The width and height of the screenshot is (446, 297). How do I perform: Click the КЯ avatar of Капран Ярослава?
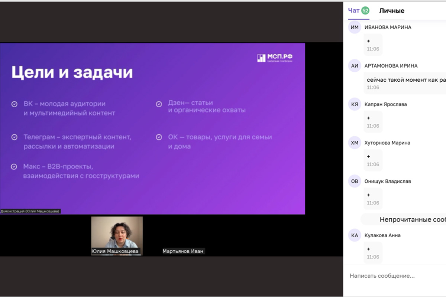(x=355, y=104)
